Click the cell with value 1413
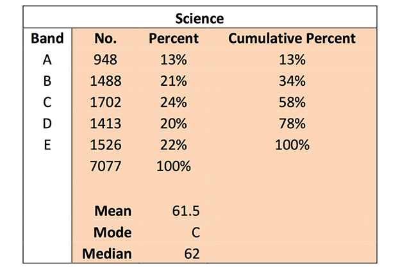Viewport: 407px width, 271px height. tap(104, 124)
